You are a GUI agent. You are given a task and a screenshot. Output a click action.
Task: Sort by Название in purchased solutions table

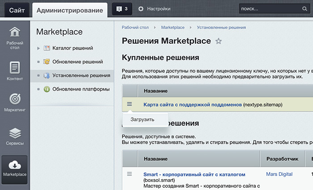(x=156, y=91)
